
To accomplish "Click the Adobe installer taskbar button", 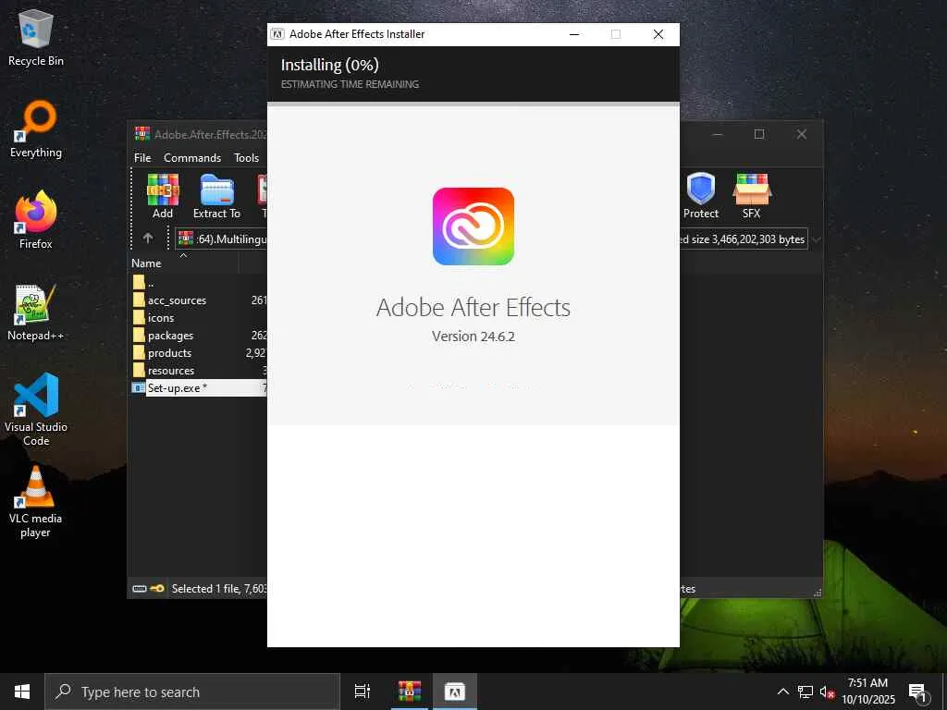I will pos(455,692).
